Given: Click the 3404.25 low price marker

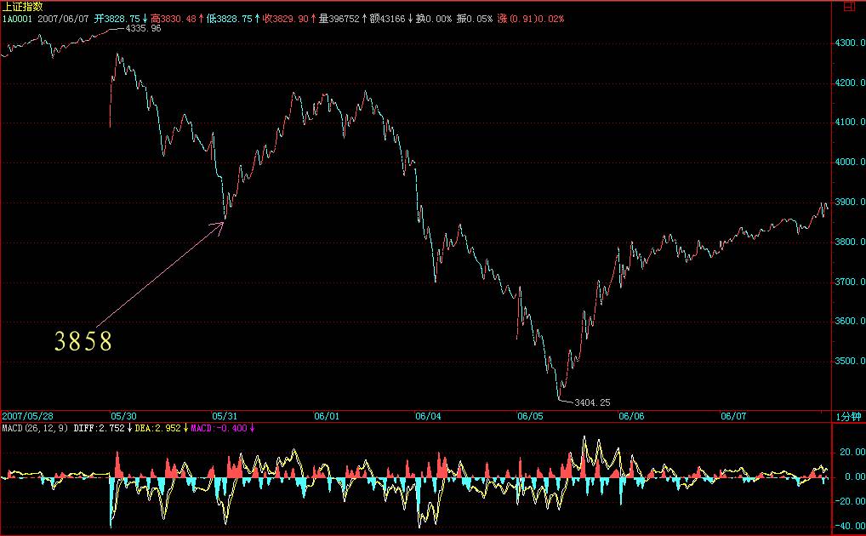Looking at the screenshot, I should pyautogui.click(x=592, y=401).
